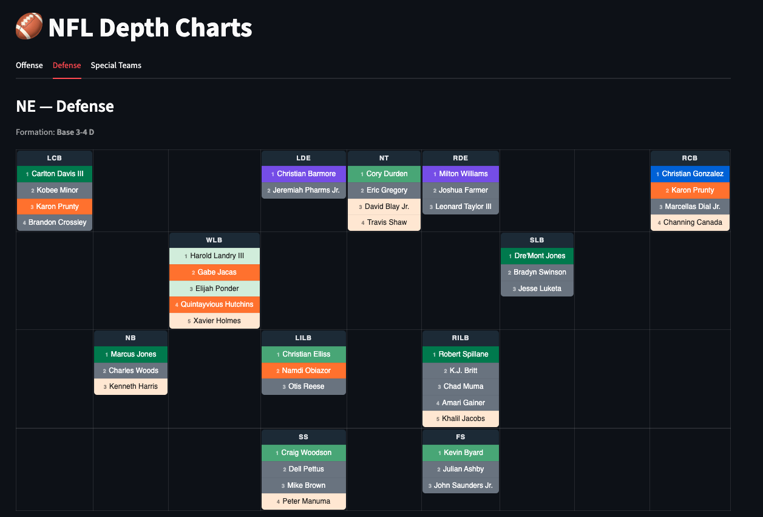This screenshot has width=763, height=517.
Task: Click K.J. Britt under RILB
Action: pos(461,371)
